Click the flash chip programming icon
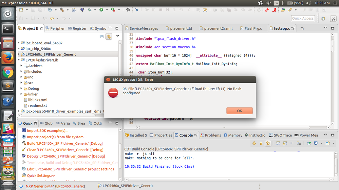Viewport: 339px width, 190px height. click(x=128, y=10)
